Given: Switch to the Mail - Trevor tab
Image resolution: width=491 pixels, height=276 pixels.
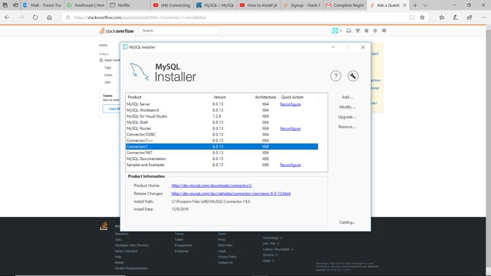Looking at the screenshot, I should (x=42, y=6).
